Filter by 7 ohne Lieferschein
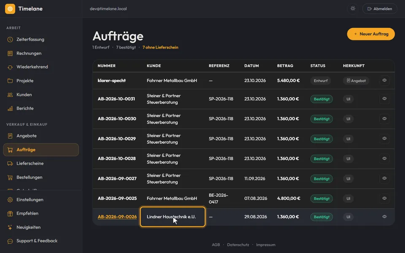Viewport: 405px width, 253px height. 160,47
